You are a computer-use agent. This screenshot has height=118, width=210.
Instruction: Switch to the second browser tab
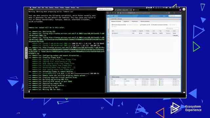pos(141,10)
